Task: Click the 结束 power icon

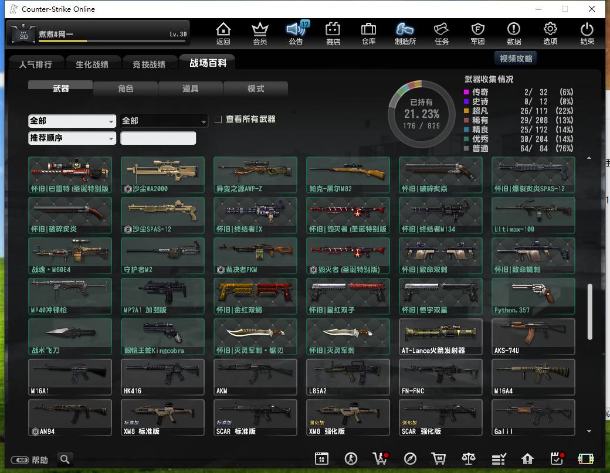Action: pyautogui.click(x=587, y=33)
